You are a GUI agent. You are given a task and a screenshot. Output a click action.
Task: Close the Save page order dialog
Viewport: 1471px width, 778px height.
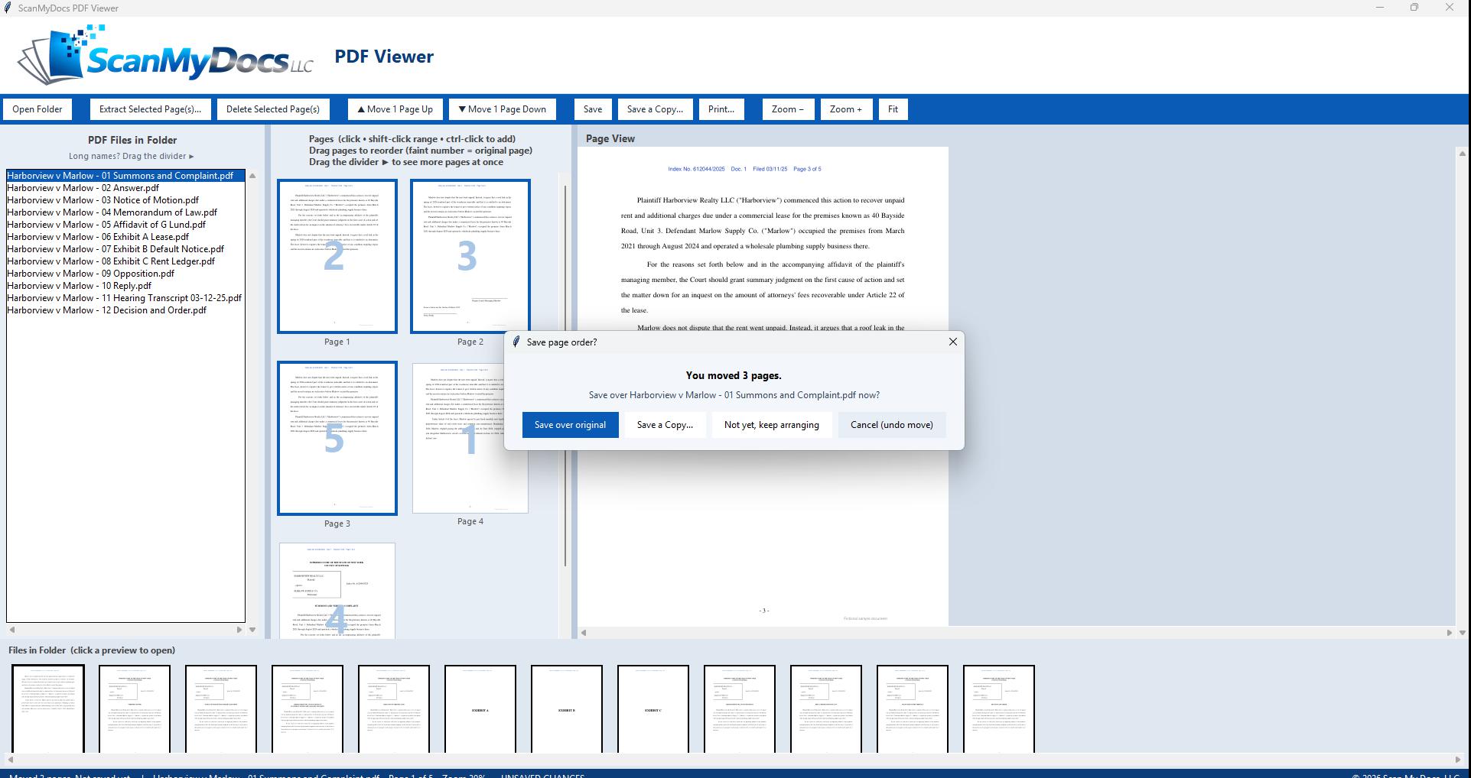[952, 342]
